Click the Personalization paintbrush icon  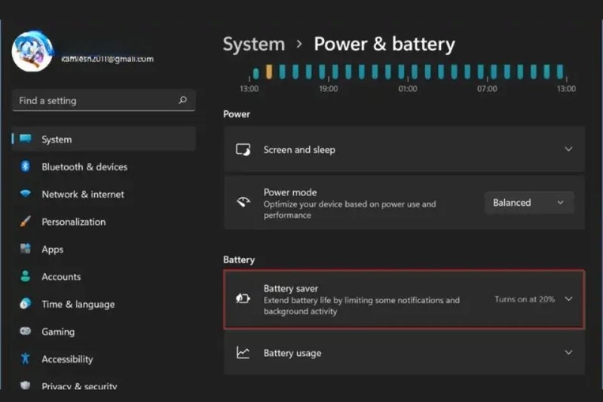pyautogui.click(x=26, y=221)
